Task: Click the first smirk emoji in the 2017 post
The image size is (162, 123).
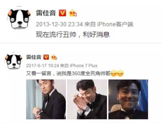Action: click(114, 73)
